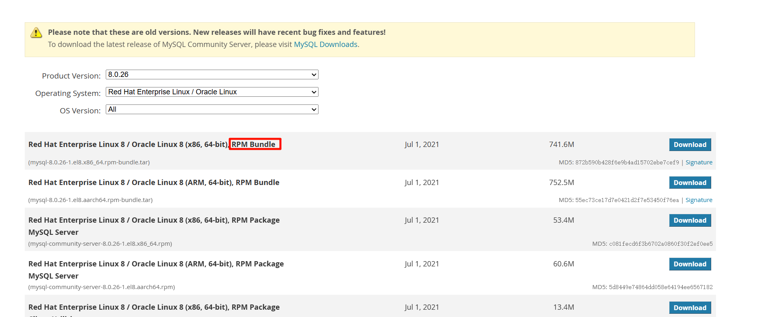Image resolution: width=759 pixels, height=317 pixels.
Task: Expand the OS Version dropdown set to All
Action: (x=212, y=109)
